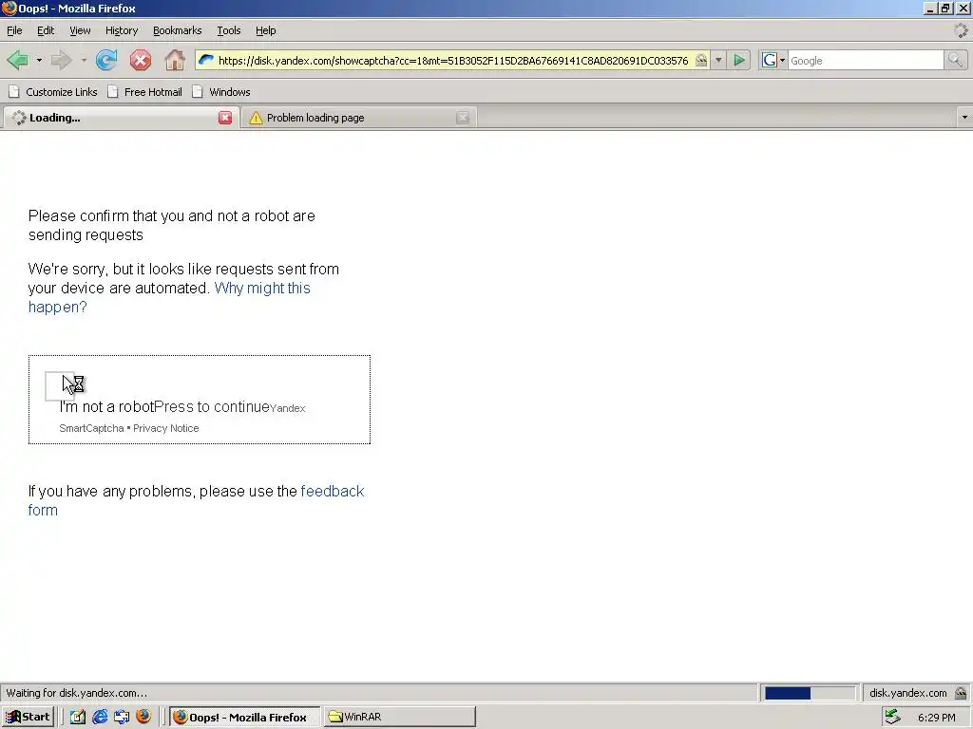Viewport: 973px width, 729px height.
Task: Switch to the WinRAR taskbar window
Action: [x=399, y=717]
